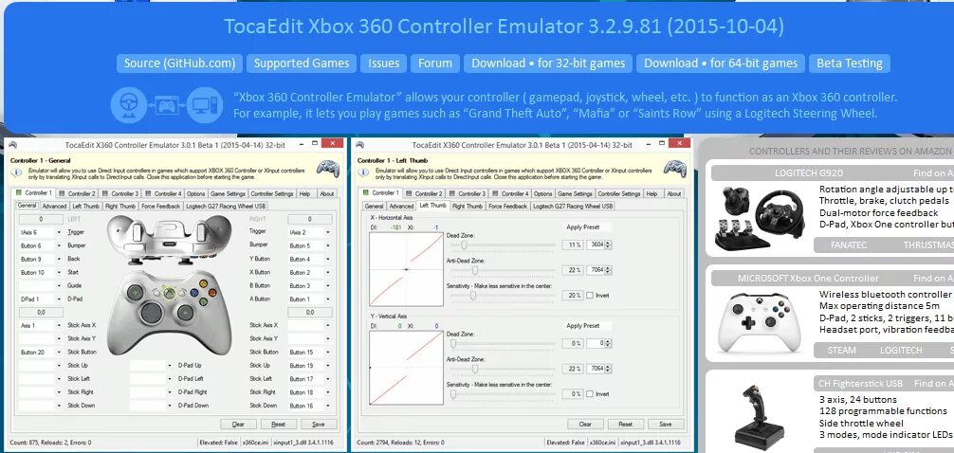This screenshot has height=453, width=954.
Task: Open the D-Pad dropdown showing DPad 1
Action: tap(41, 299)
